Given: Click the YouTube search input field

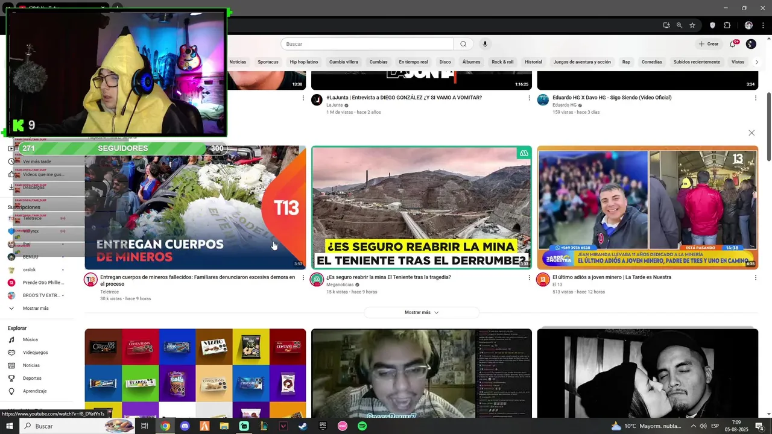Looking at the screenshot, I should click(x=367, y=44).
